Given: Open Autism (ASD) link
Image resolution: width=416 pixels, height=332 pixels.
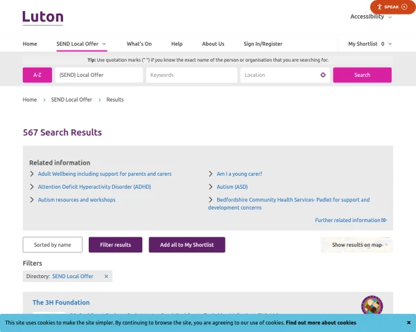Looking at the screenshot, I should [x=232, y=187].
